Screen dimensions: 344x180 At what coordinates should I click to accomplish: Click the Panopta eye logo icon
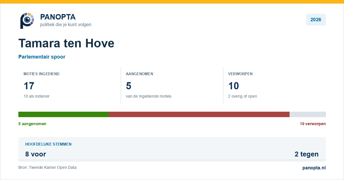coord(27,20)
